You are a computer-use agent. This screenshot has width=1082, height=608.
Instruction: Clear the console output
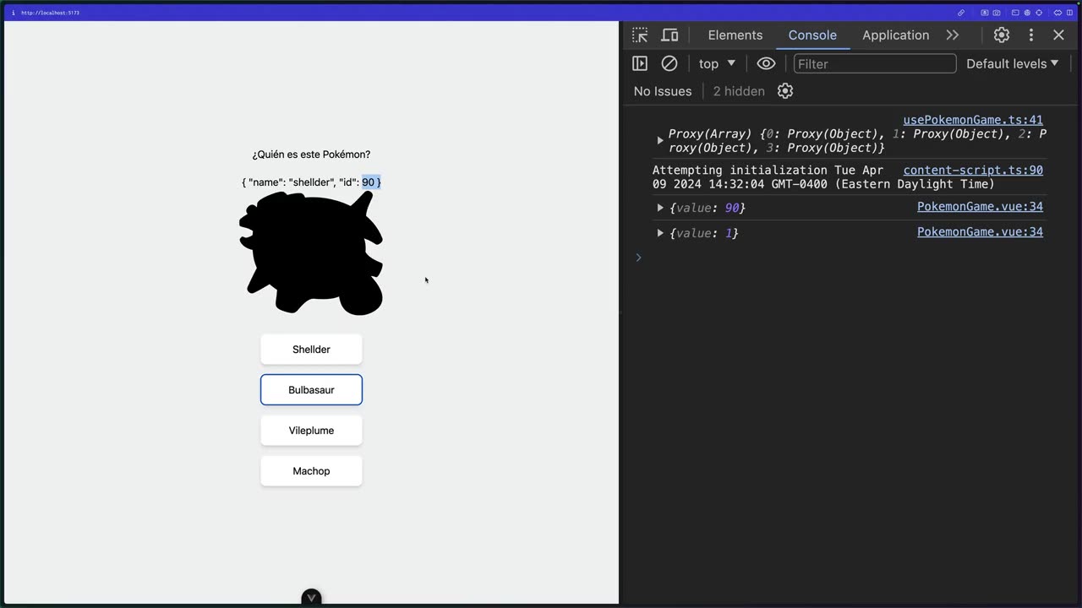pyautogui.click(x=669, y=63)
